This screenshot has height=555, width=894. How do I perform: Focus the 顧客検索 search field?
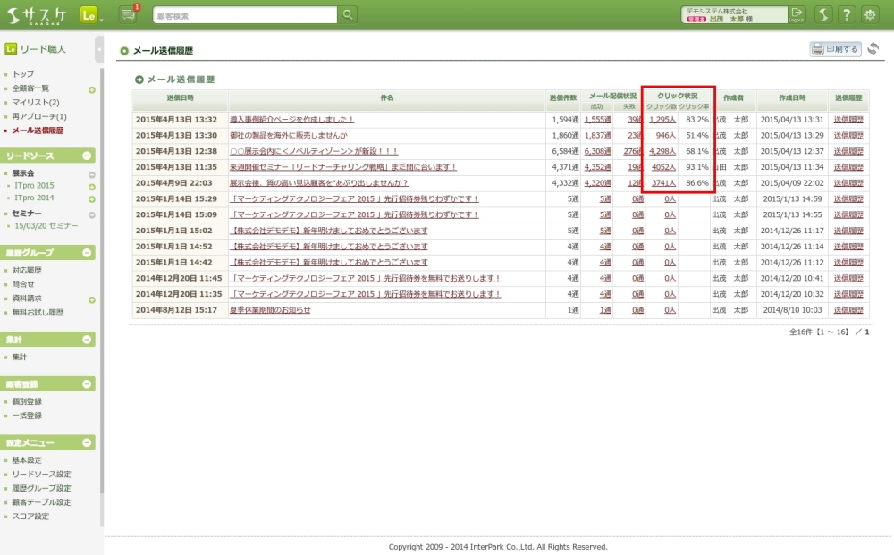[244, 15]
